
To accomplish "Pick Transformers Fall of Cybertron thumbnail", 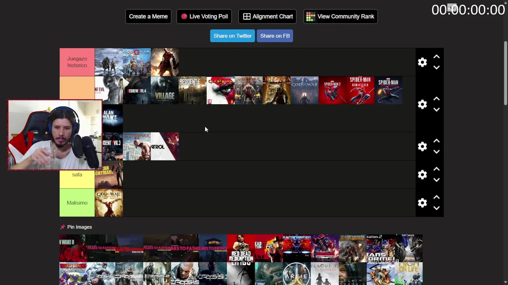I will 352,248.
